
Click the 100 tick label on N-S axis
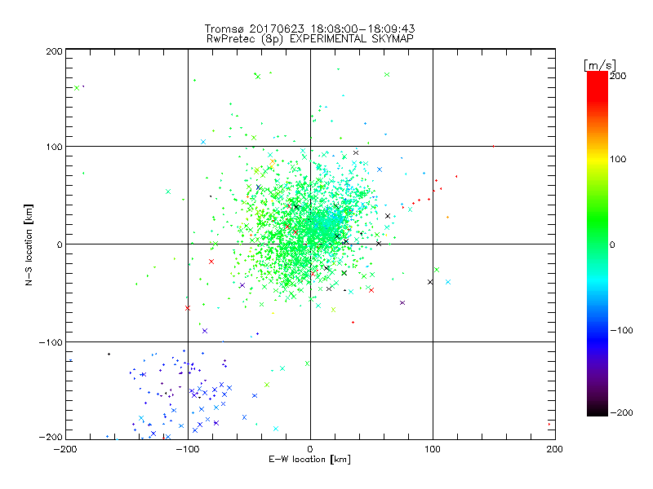coord(55,147)
